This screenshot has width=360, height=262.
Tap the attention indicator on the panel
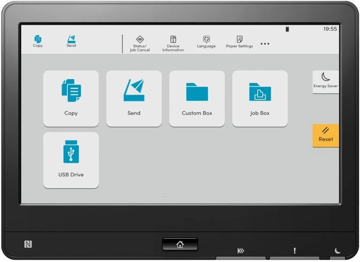tap(294, 250)
